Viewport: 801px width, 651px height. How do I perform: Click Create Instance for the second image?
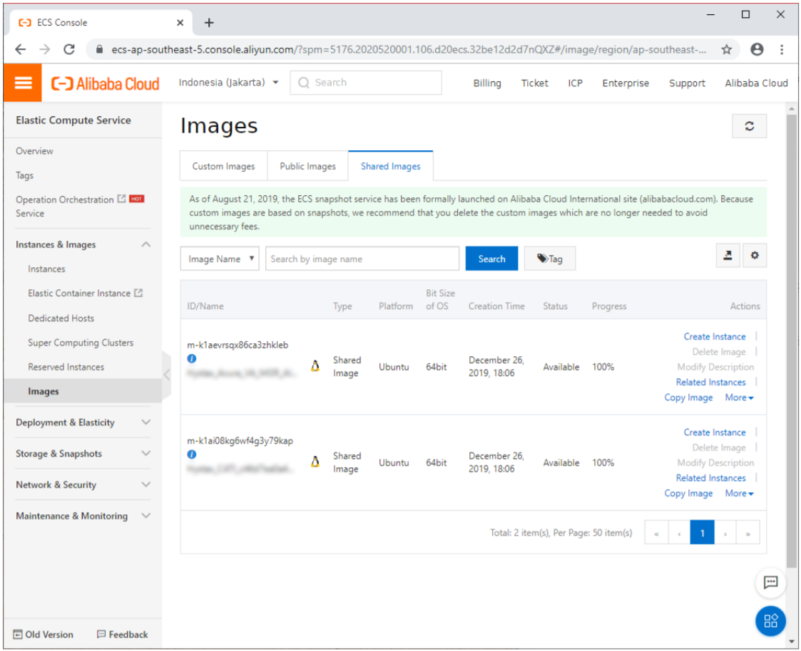[x=714, y=432]
